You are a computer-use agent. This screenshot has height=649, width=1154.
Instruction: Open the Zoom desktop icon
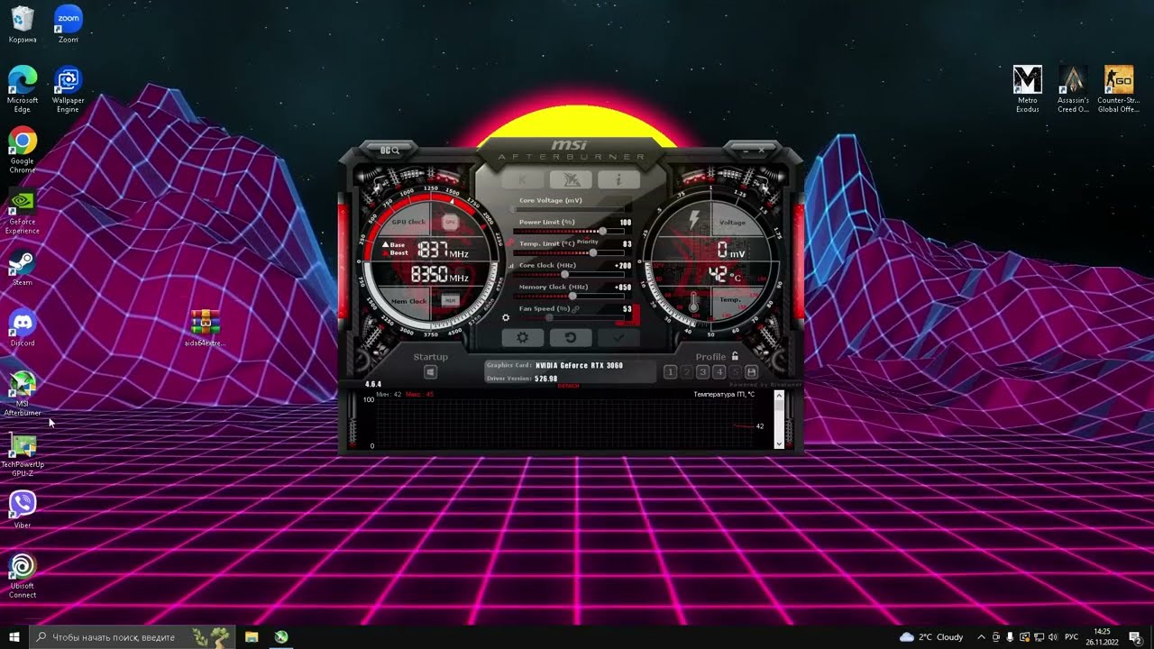68,24
